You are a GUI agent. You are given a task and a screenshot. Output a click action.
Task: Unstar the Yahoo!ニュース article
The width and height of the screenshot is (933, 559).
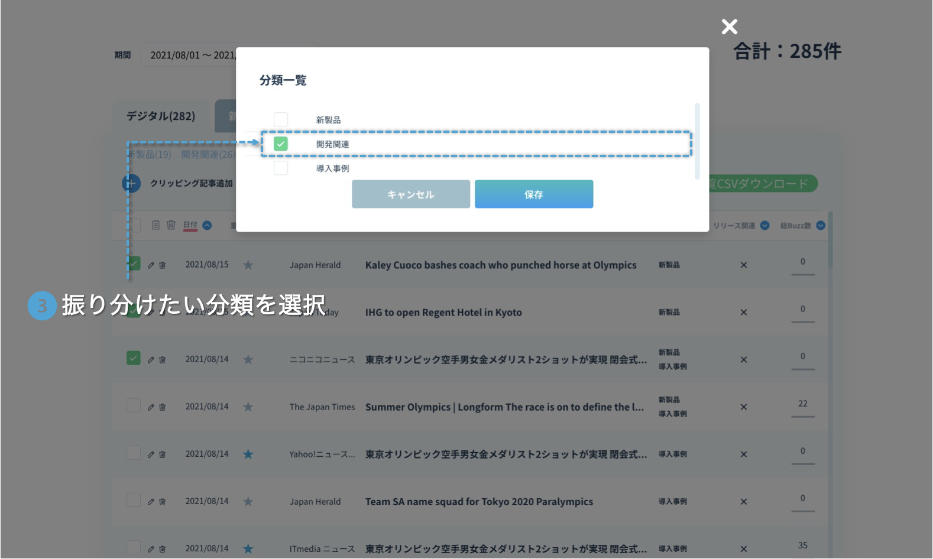248,454
